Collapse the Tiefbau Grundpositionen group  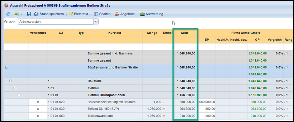point(19,95)
